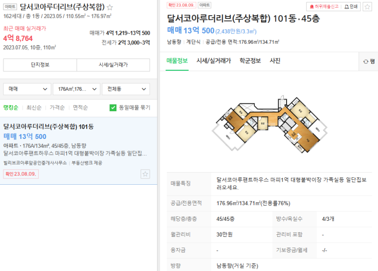Click the 45/45층 floor value in the table
Screen dimensions: 378x271
(225, 219)
